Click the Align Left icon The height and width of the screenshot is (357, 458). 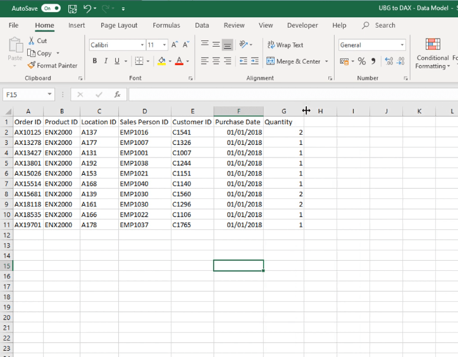205,61
